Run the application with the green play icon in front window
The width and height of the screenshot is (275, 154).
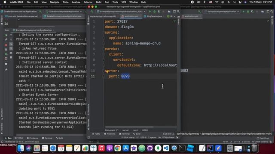150,12
